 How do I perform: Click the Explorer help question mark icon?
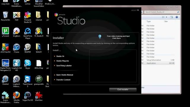click(177, 17)
